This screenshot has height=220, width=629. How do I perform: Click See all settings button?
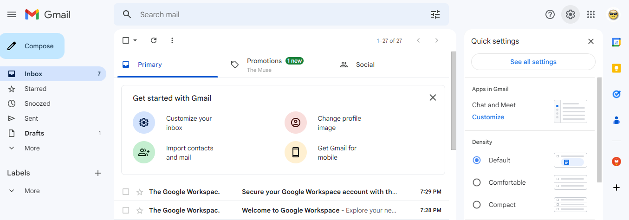[x=533, y=62]
